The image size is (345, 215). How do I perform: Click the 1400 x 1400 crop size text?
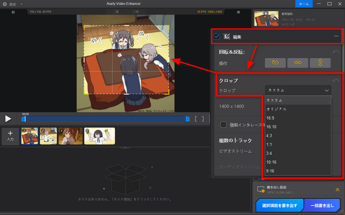pyautogui.click(x=231, y=106)
